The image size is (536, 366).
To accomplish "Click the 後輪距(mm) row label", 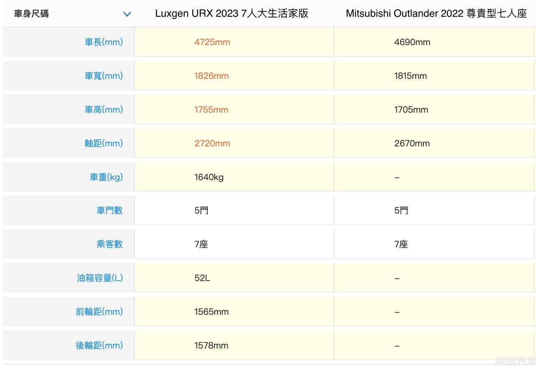I will [x=99, y=345].
